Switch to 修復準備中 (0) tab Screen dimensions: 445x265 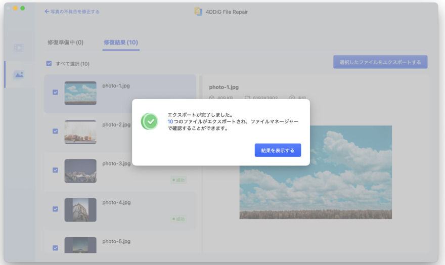(65, 42)
